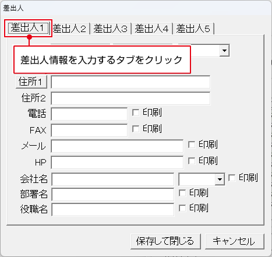Focus the 住所2 input field
Image resolution: width=272 pixels, height=257 pixels.
pyautogui.click(x=130, y=98)
